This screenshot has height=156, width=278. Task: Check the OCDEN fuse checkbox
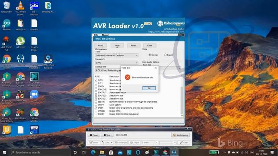(x=96, y=114)
